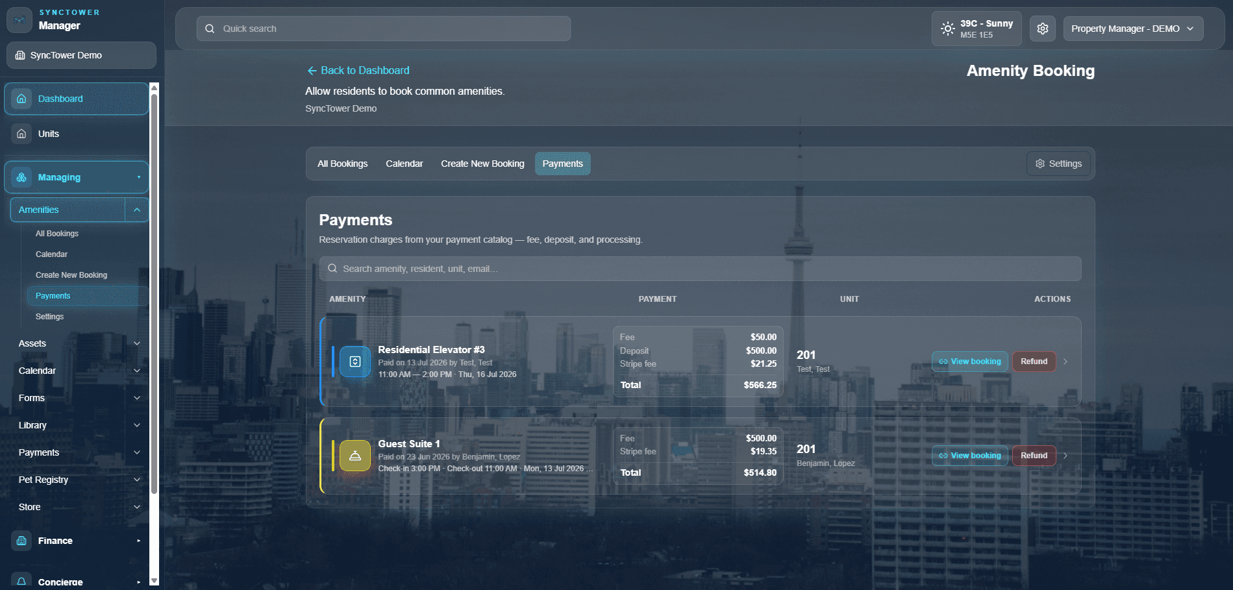Refund the Guest Suite 1 payment
The image size is (1233, 590).
[1034, 456]
